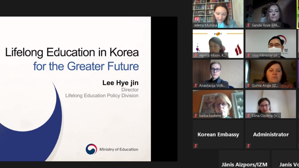Click Anastasija Volk muted microphone icon
The height and width of the screenshot is (168, 299).
click(x=196, y=86)
